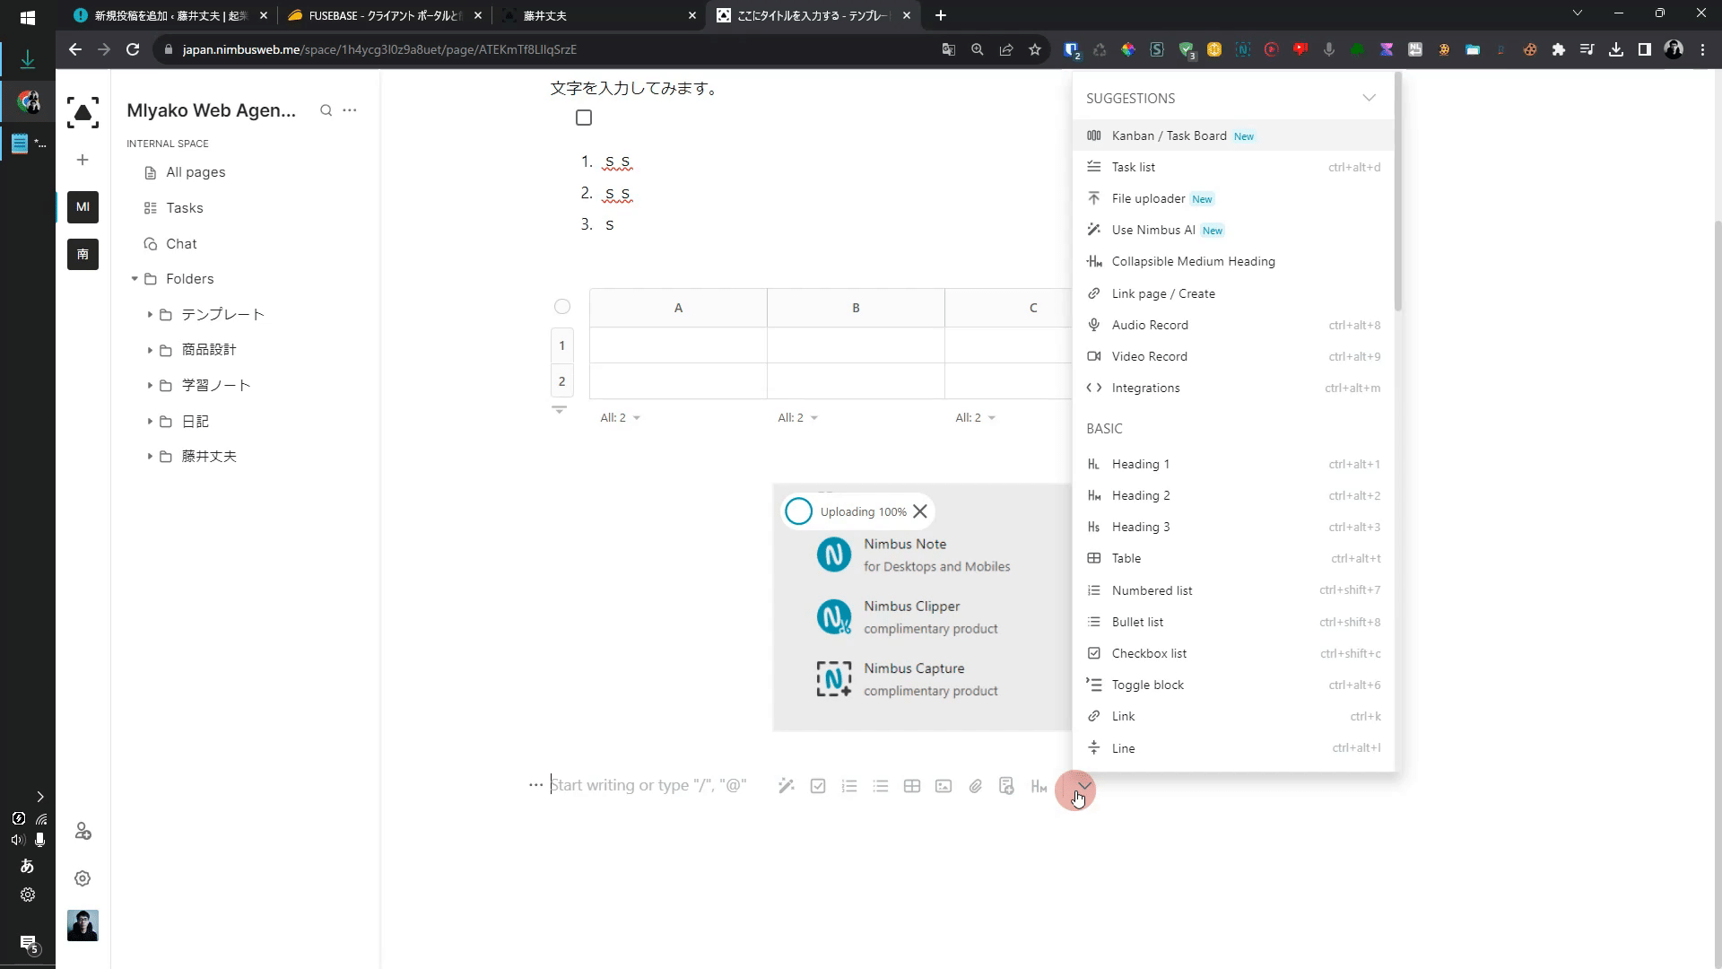Click the Nimbus AI magic wand icon
1722x969 pixels.
coord(787,786)
